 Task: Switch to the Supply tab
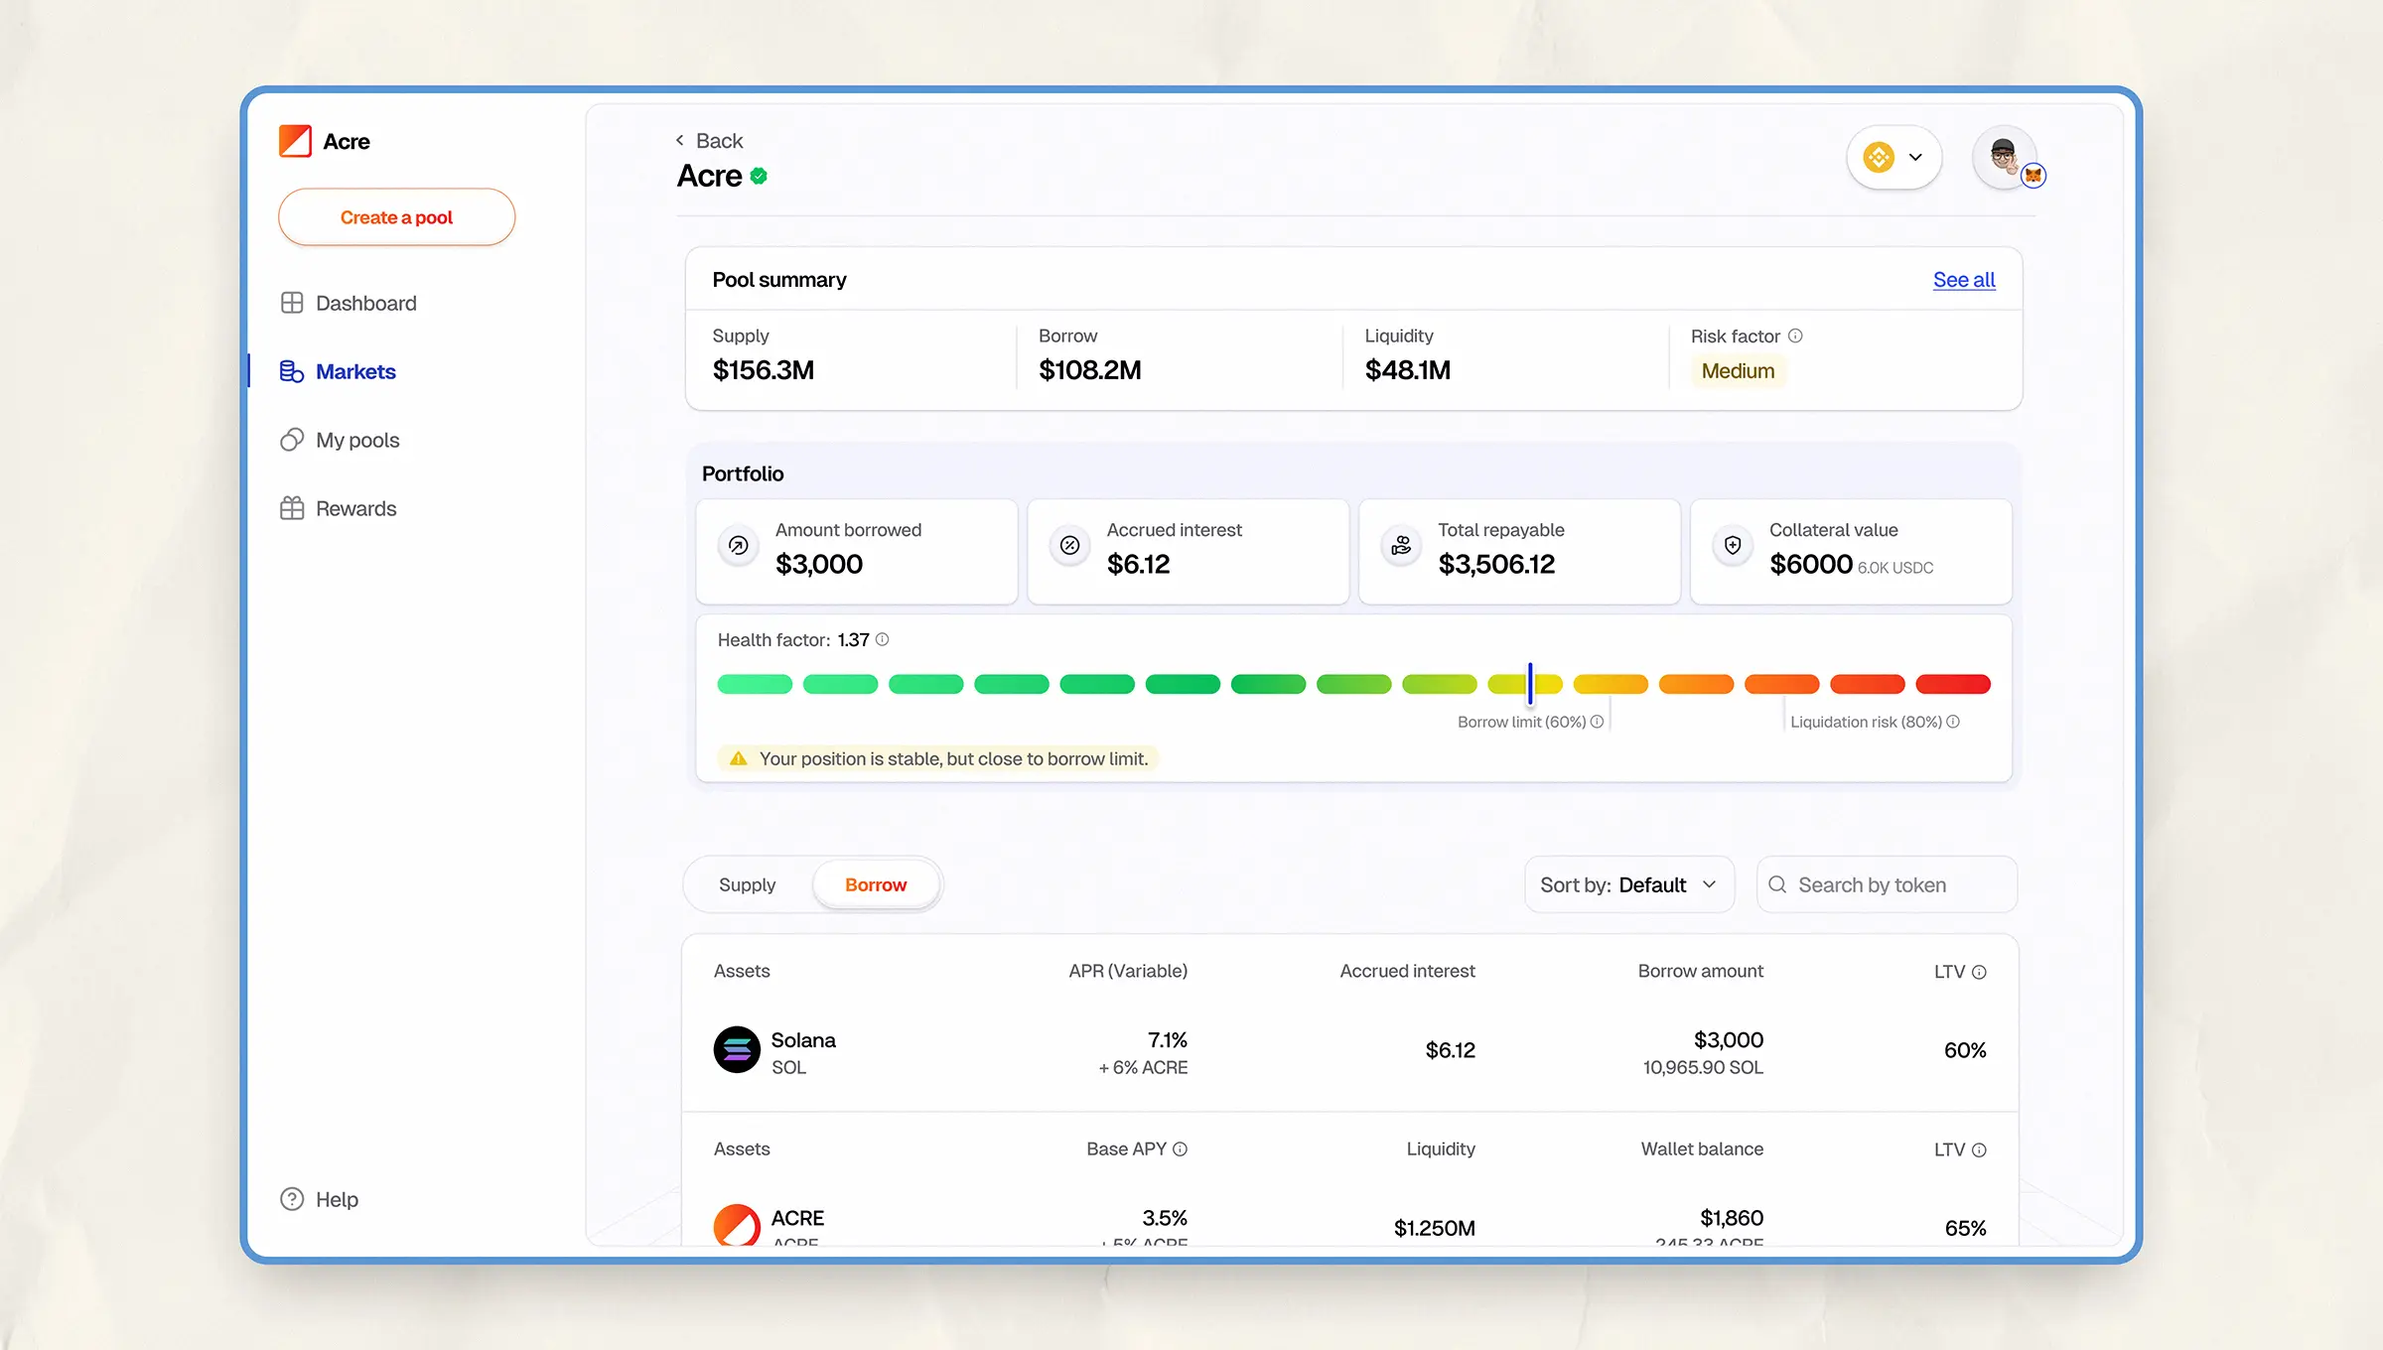(x=747, y=884)
